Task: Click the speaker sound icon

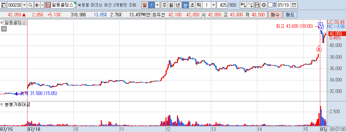Action: click(37, 5)
